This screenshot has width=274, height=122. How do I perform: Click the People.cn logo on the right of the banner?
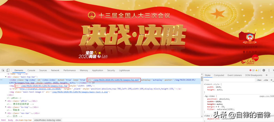pyautogui.click(x=248, y=62)
